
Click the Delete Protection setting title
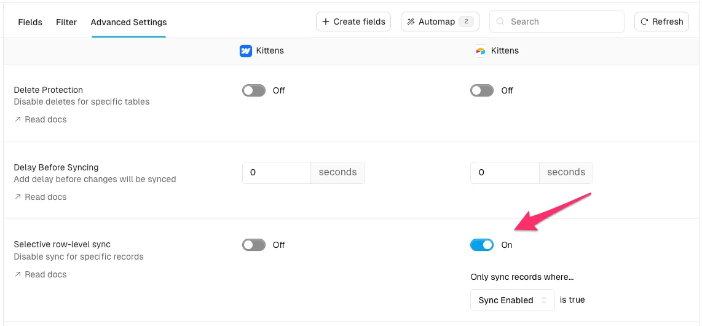[49, 90]
